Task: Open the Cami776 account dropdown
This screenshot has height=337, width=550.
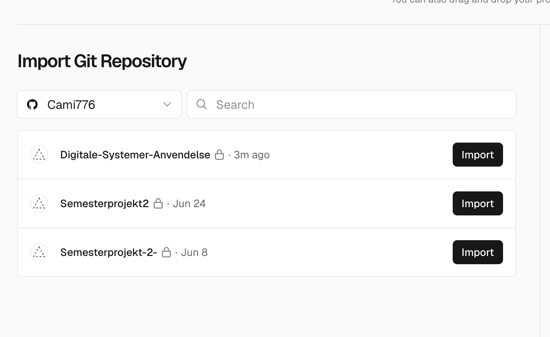Action: coord(100,104)
